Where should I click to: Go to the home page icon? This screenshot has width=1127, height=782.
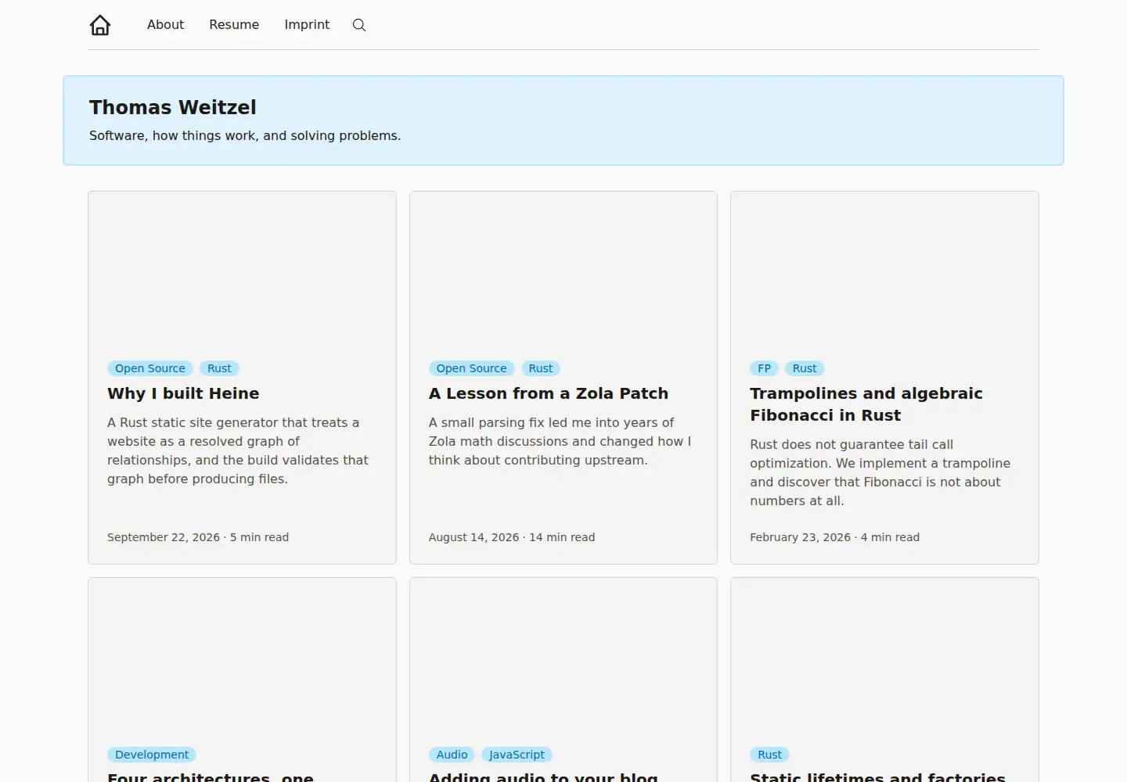click(100, 25)
